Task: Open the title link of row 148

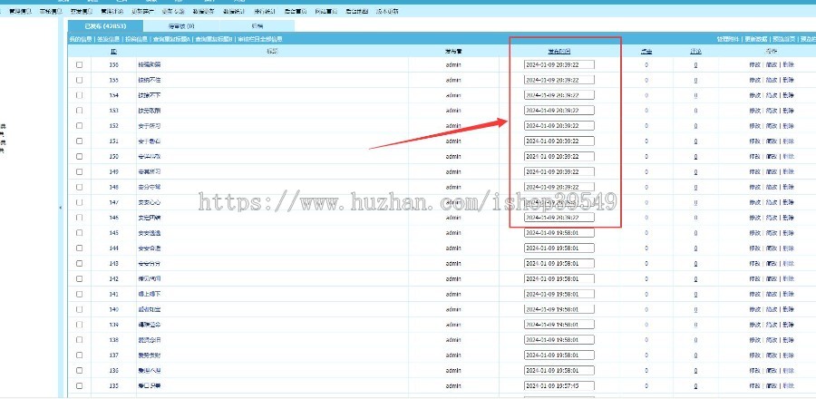Action: (150, 187)
